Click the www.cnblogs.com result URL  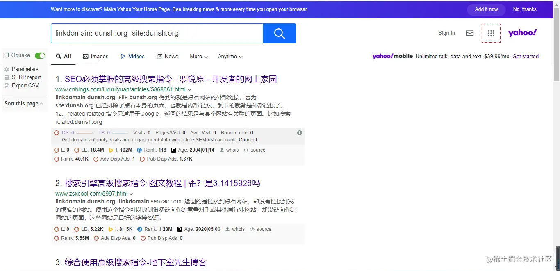click(121, 90)
